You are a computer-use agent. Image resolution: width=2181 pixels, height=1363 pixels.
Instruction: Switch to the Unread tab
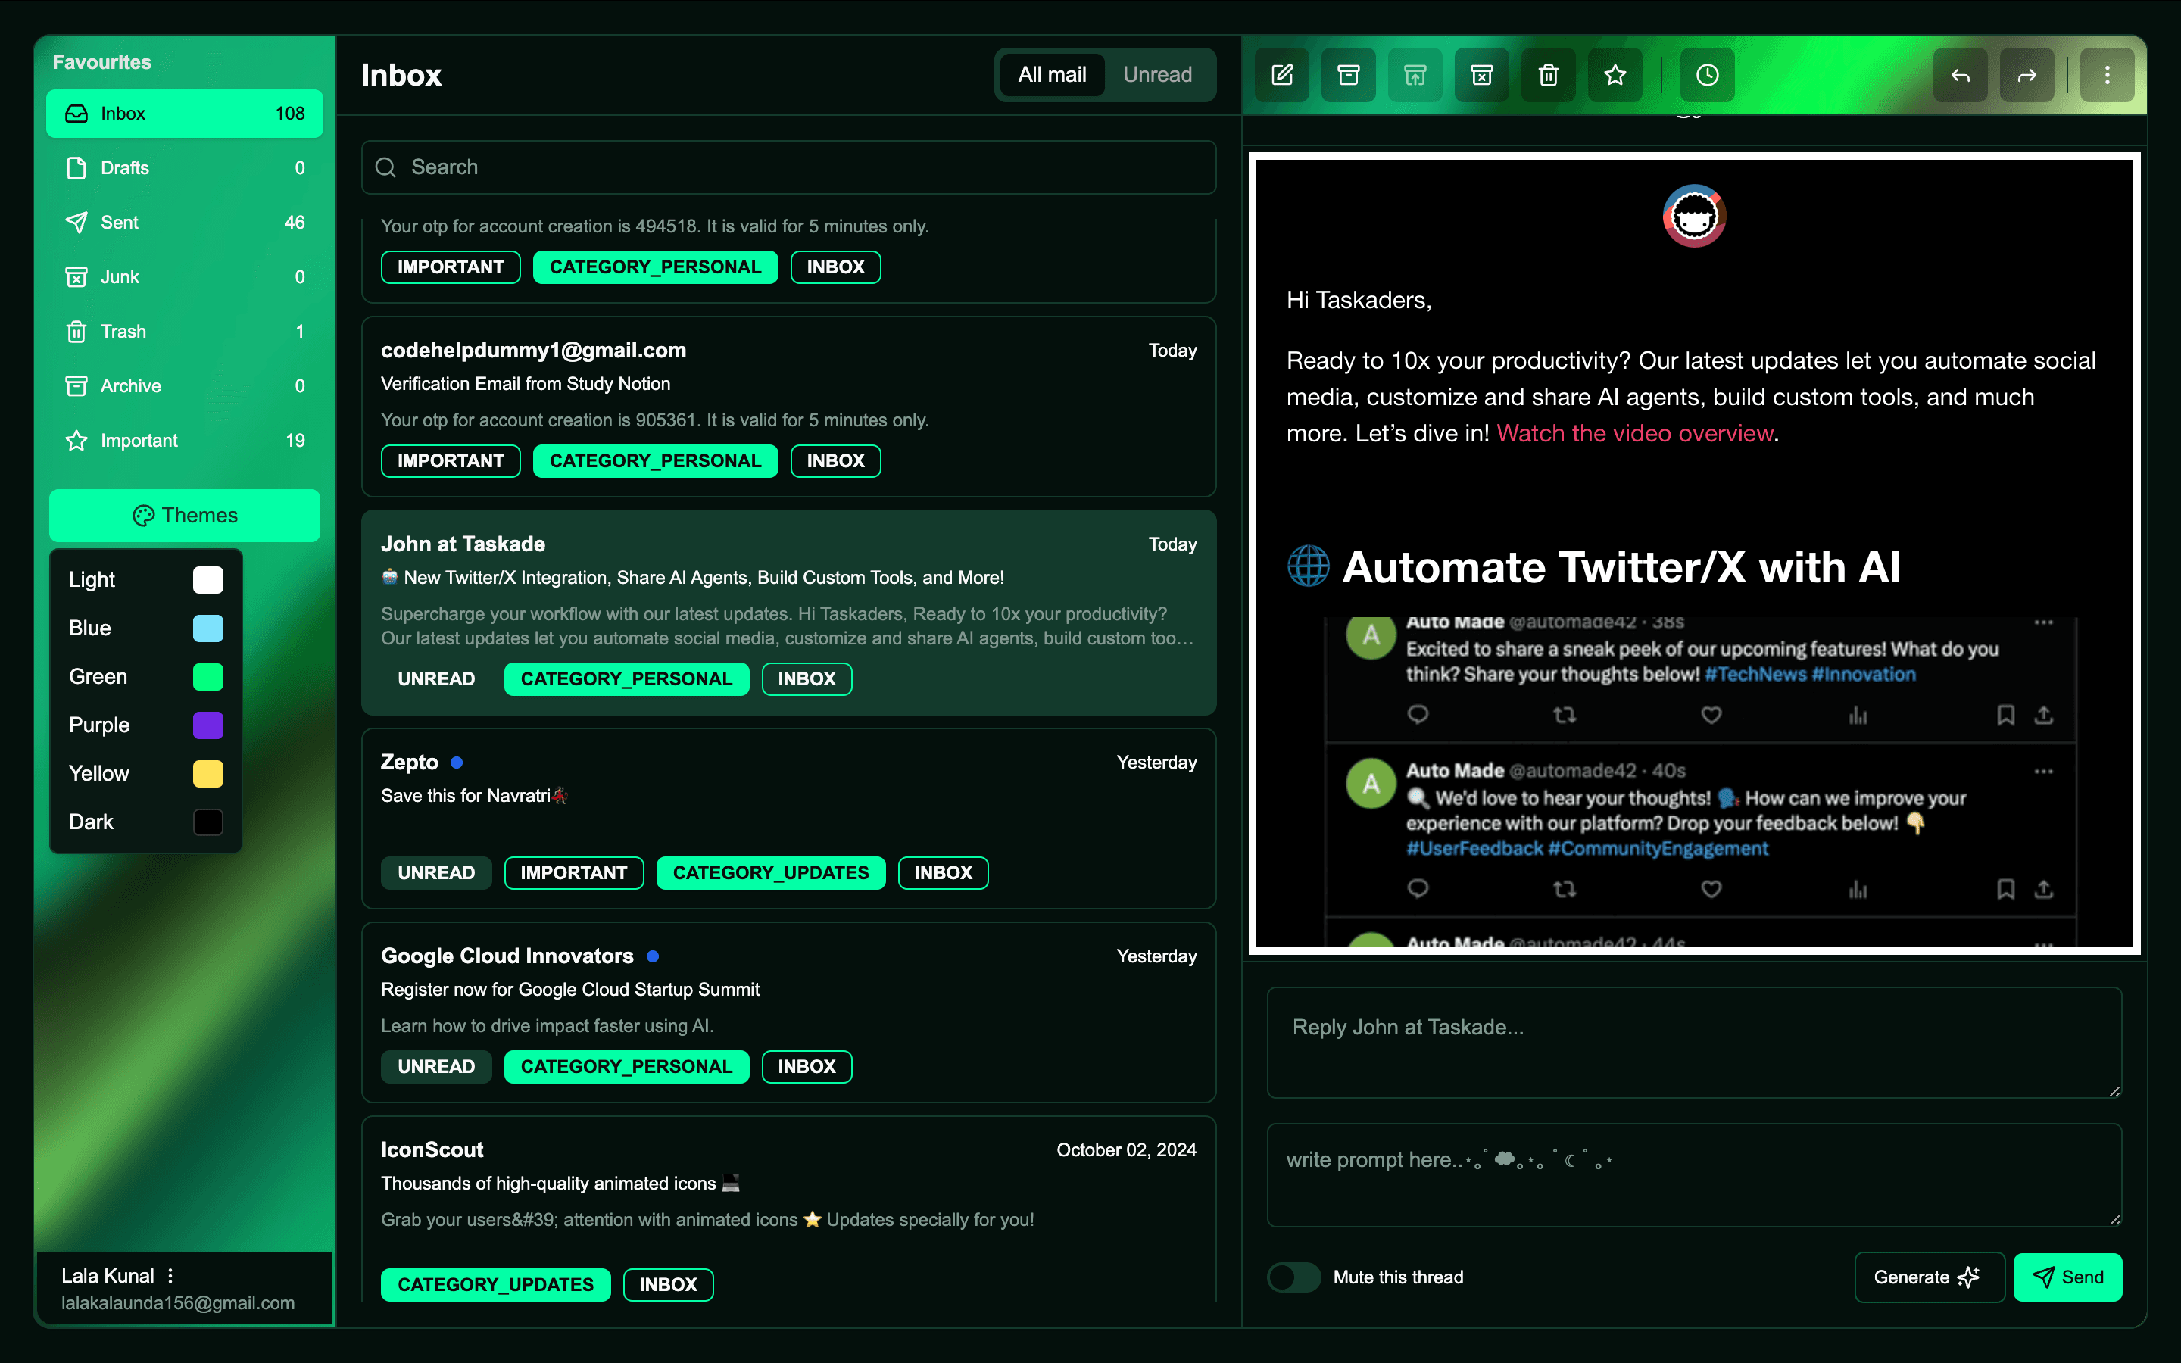[1157, 75]
